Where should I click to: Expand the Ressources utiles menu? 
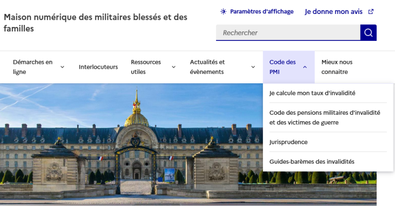tap(153, 67)
